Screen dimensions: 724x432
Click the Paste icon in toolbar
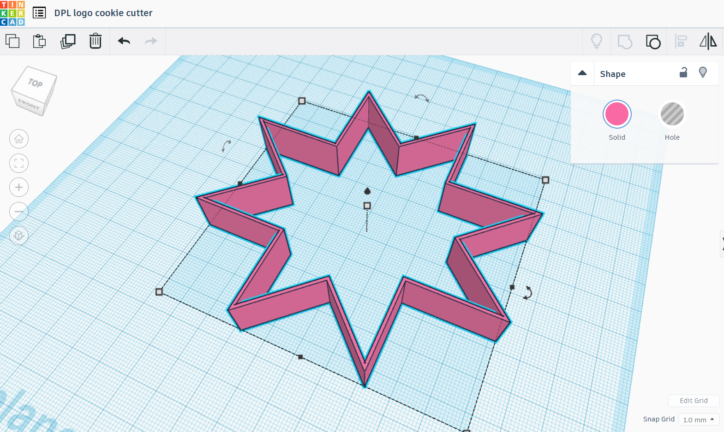pyautogui.click(x=40, y=41)
